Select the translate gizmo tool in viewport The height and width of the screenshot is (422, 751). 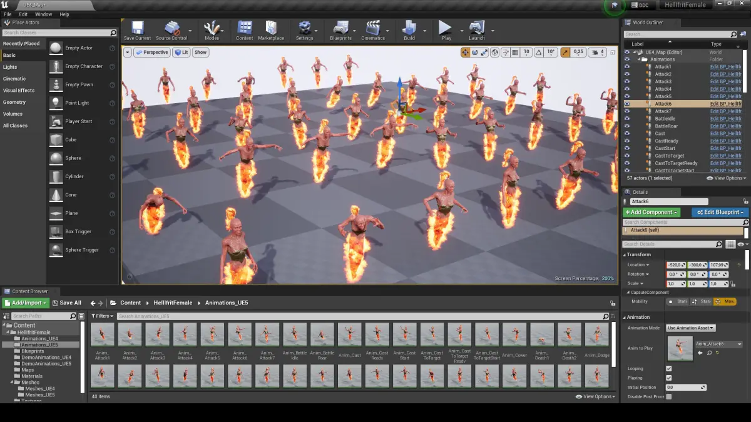[466, 53]
